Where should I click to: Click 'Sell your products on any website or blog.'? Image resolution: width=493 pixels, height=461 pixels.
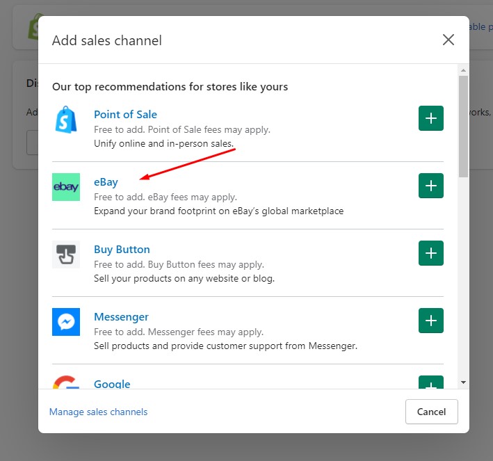[184, 278]
